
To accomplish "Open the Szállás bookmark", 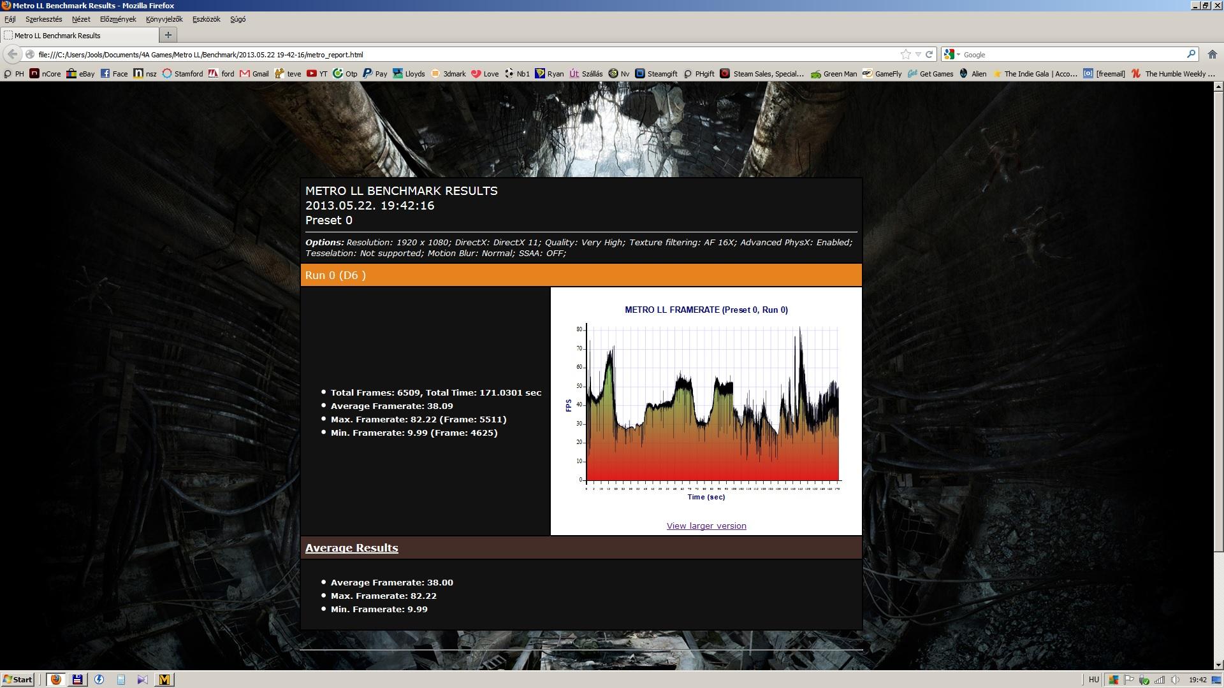I will pyautogui.click(x=586, y=73).
